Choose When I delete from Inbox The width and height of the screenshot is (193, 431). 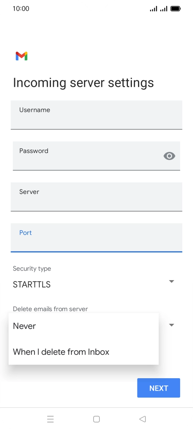[61, 352]
